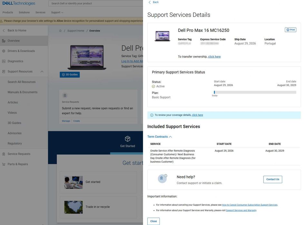The height and width of the screenshot is (225, 308).
Task: Select Search All Resources in sidebar
Action: point(22,82)
